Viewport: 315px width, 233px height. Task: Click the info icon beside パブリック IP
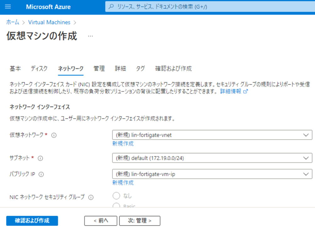click(x=41, y=174)
